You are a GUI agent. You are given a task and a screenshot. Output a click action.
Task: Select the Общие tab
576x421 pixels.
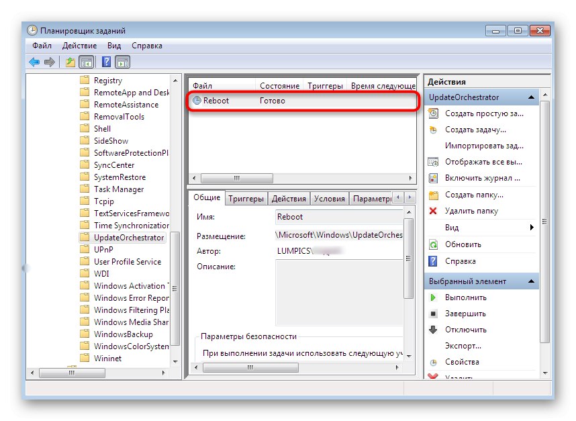[207, 197]
